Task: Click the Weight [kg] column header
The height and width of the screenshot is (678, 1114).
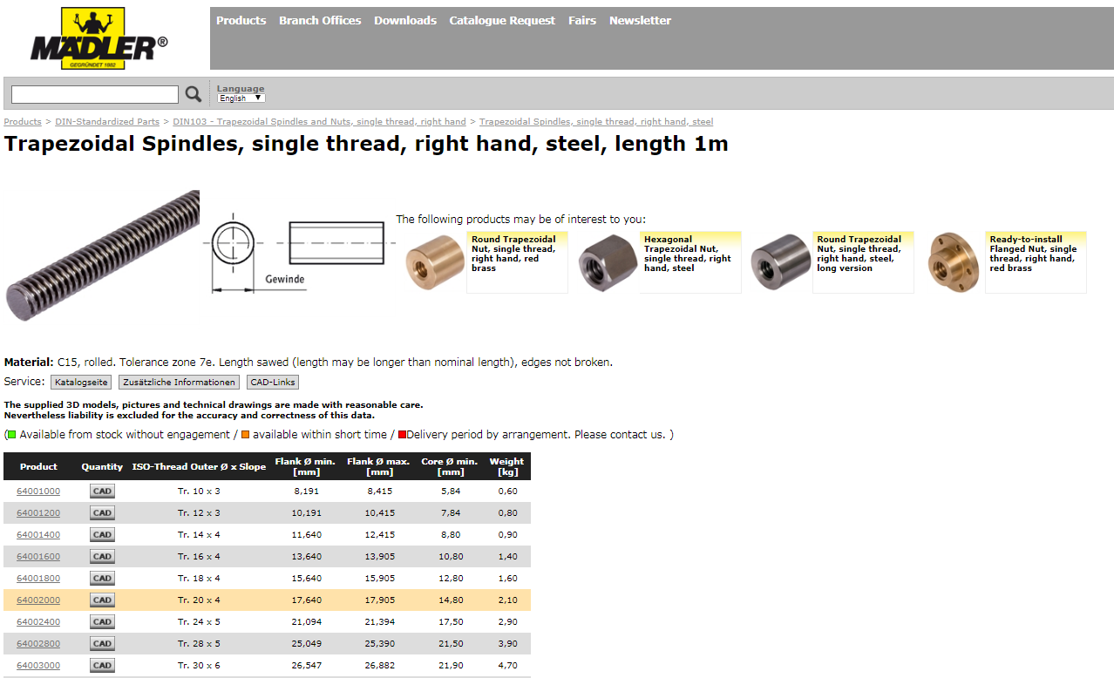Action: [506, 466]
